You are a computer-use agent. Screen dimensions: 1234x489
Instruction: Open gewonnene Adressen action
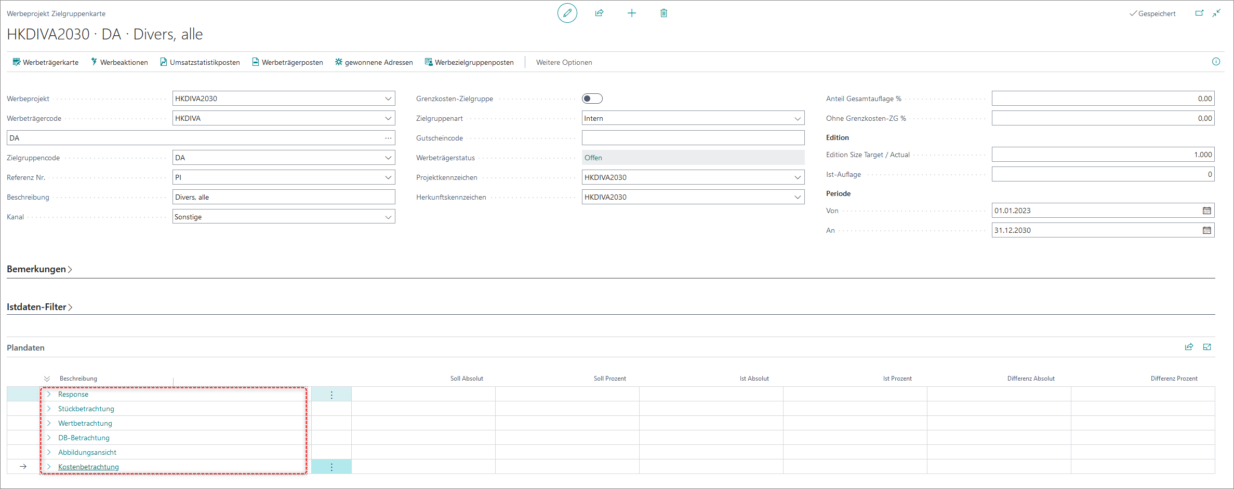pyautogui.click(x=374, y=62)
